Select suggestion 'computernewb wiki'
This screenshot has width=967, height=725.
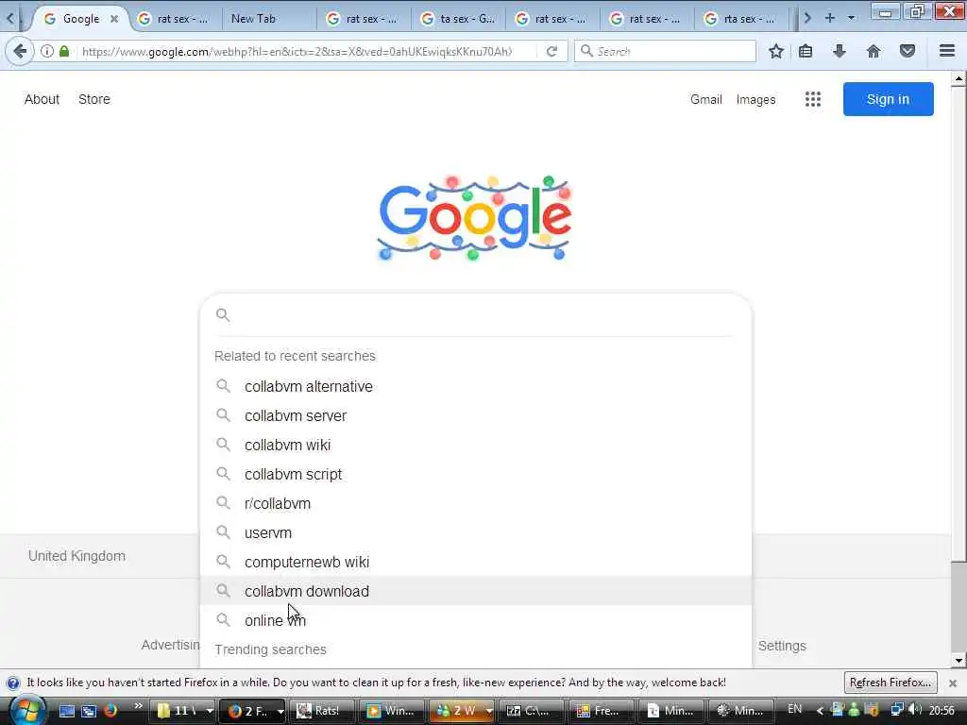[476, 563]
